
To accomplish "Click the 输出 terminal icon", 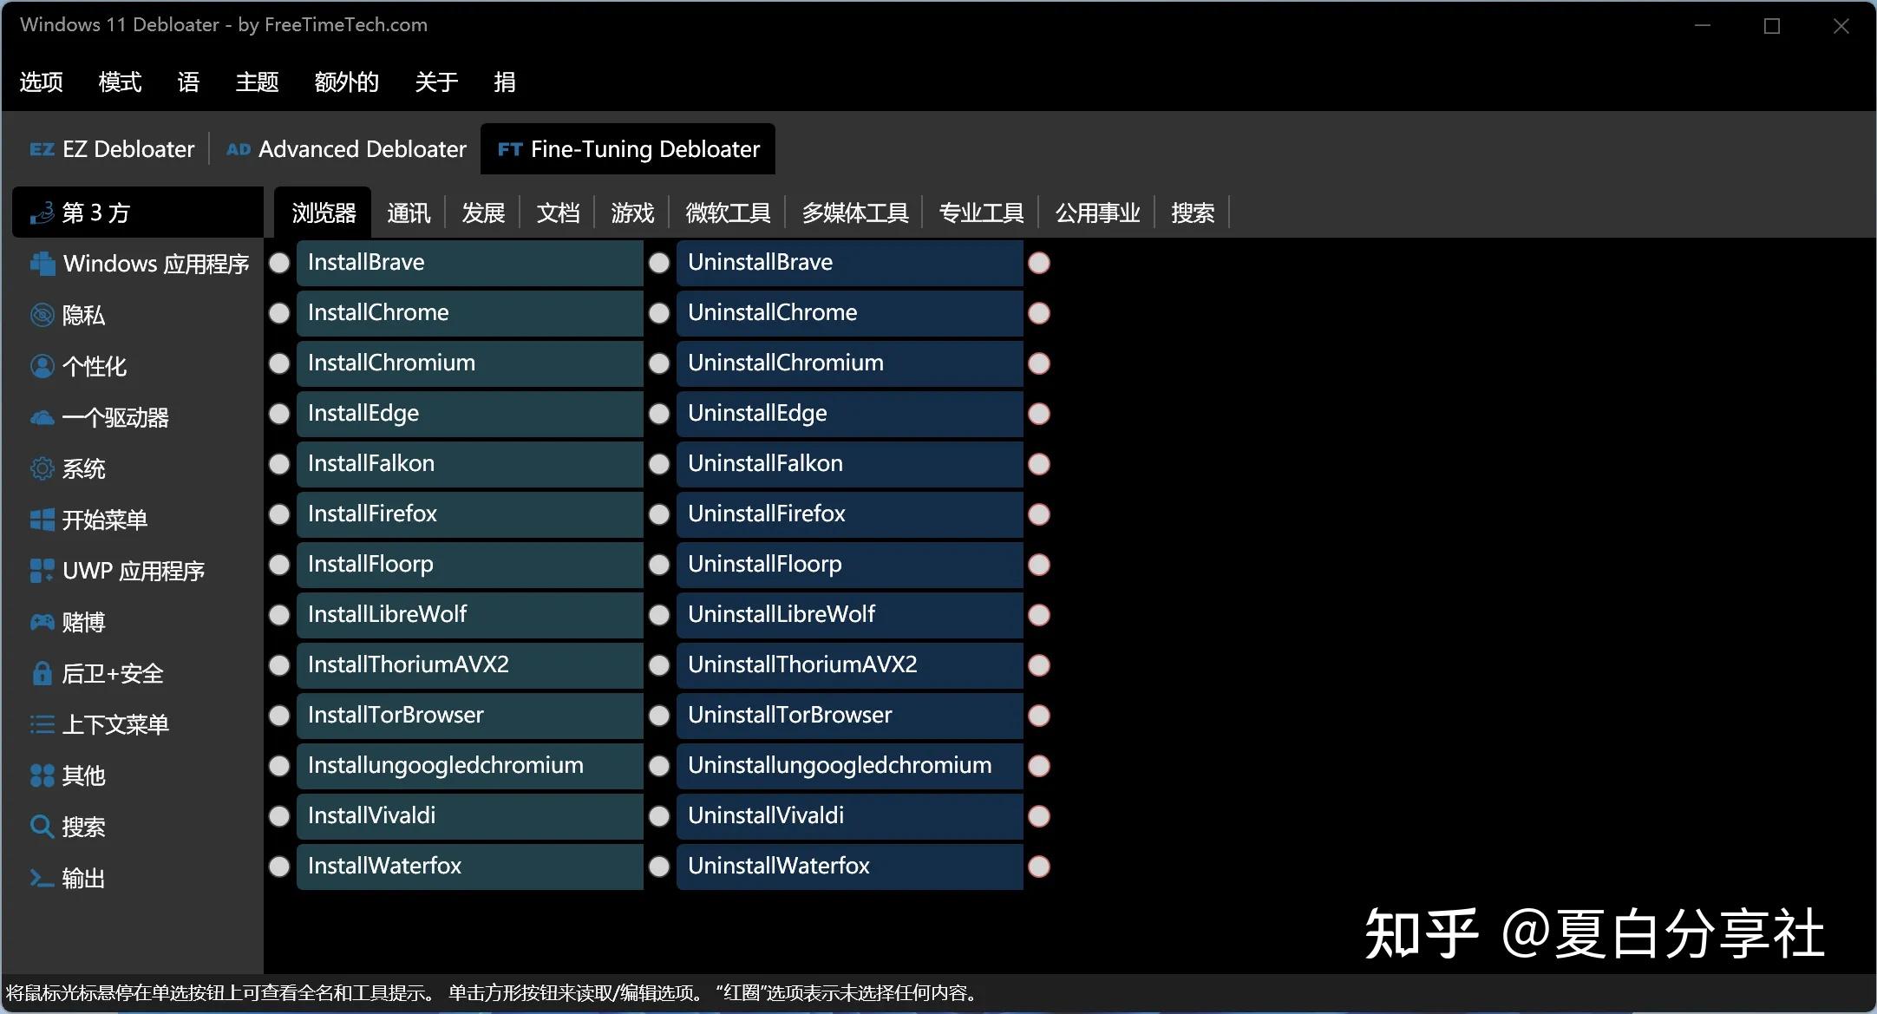I will click(42, 878).
